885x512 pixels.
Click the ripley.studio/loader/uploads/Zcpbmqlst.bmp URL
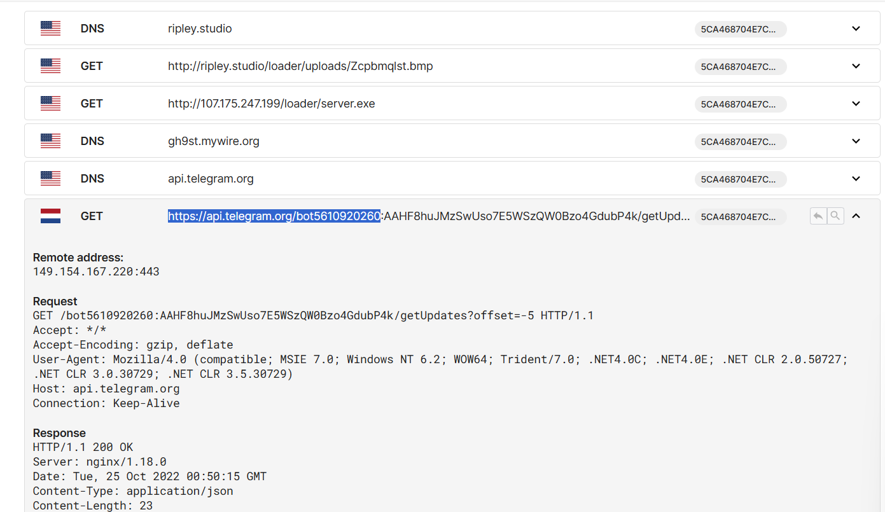pyautogui.click(x=300, y=66)
